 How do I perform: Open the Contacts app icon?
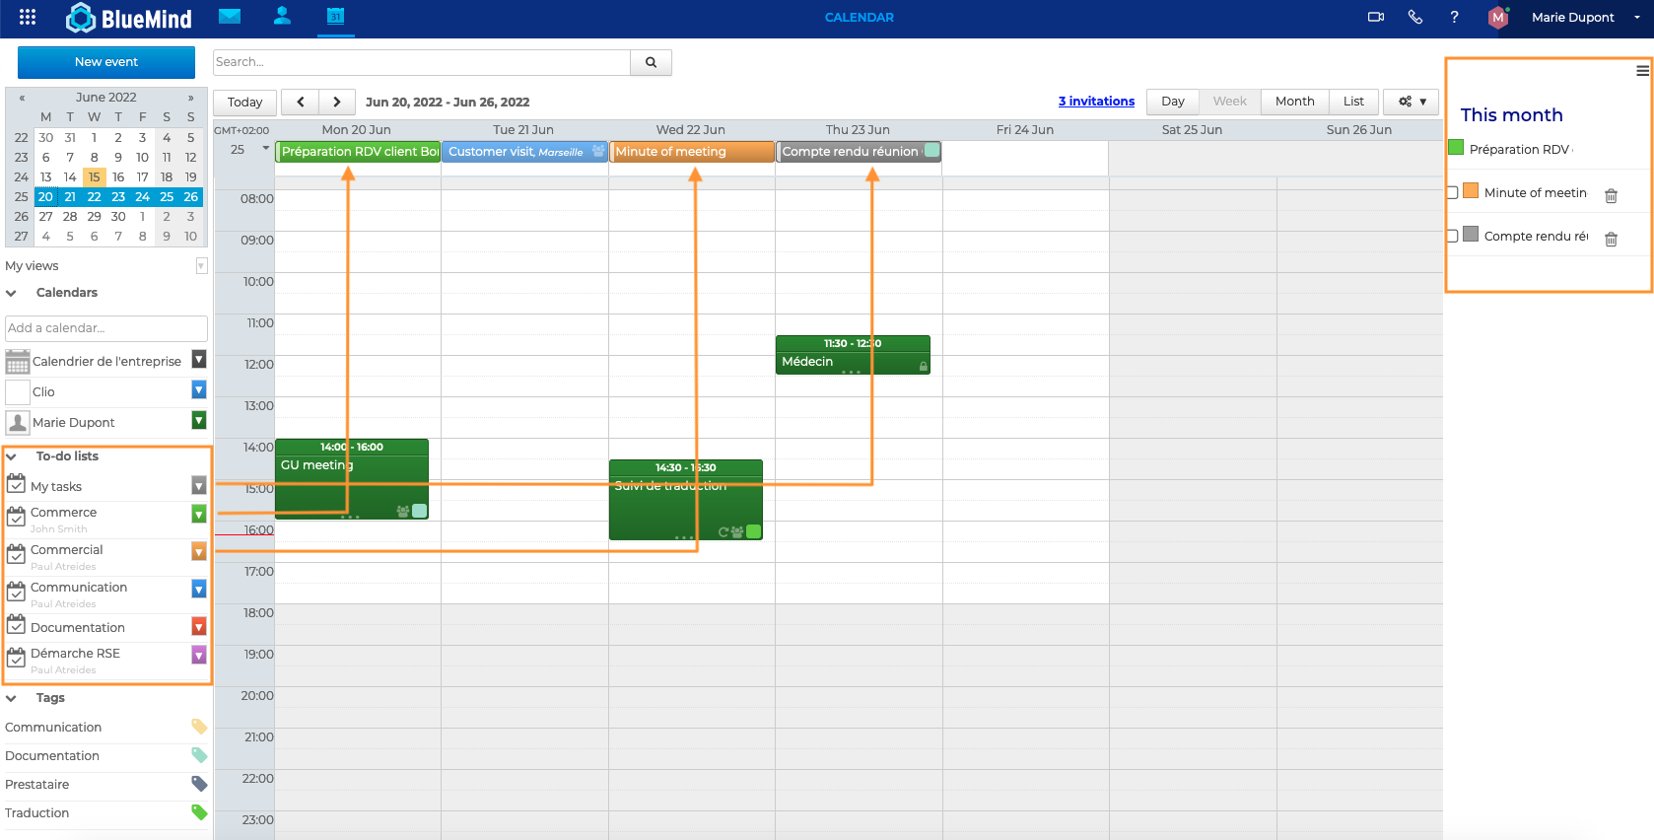[282, 16]
